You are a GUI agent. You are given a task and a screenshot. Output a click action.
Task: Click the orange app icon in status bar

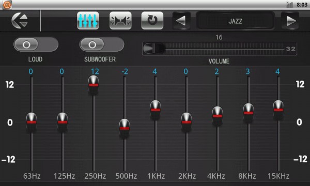point(7,5)
